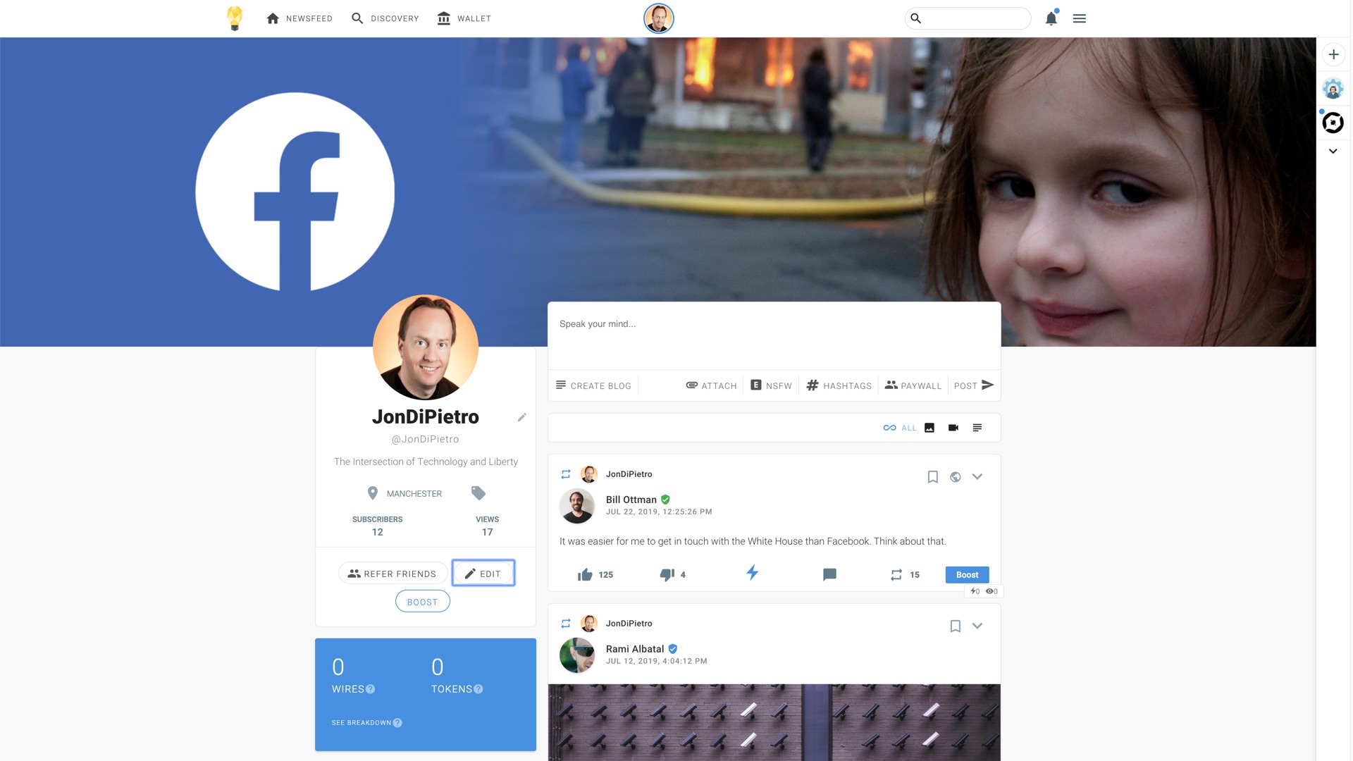
Task: Click Rami Albatal's verified badge
Action: (673, 649)
